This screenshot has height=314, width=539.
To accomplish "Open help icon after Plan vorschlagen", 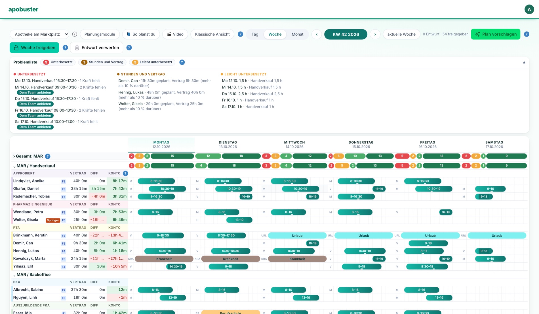I will (527, 34).
